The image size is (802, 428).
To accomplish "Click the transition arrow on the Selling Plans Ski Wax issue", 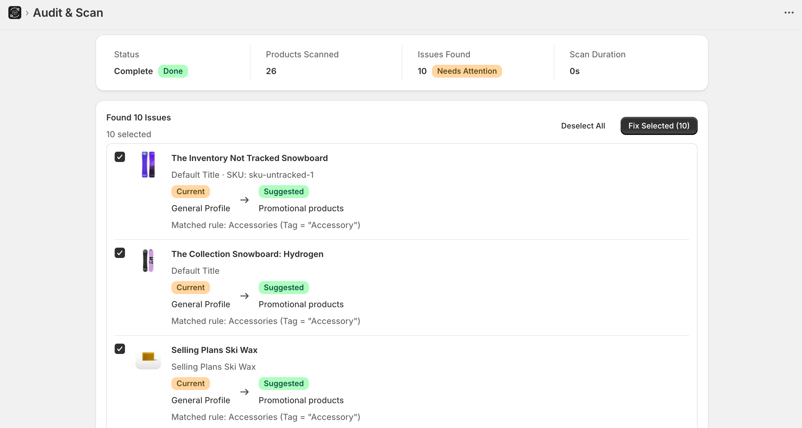I will (244, 392).
